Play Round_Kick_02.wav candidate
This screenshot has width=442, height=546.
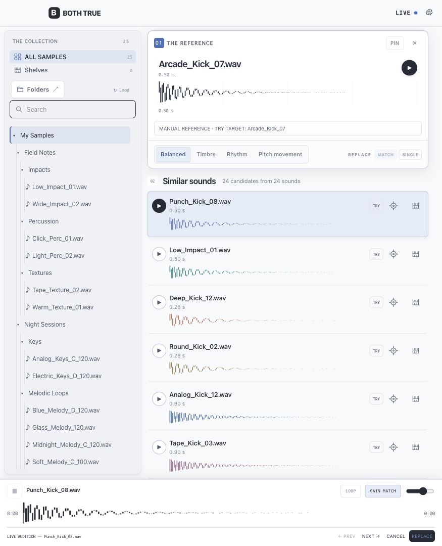point(159,351)
